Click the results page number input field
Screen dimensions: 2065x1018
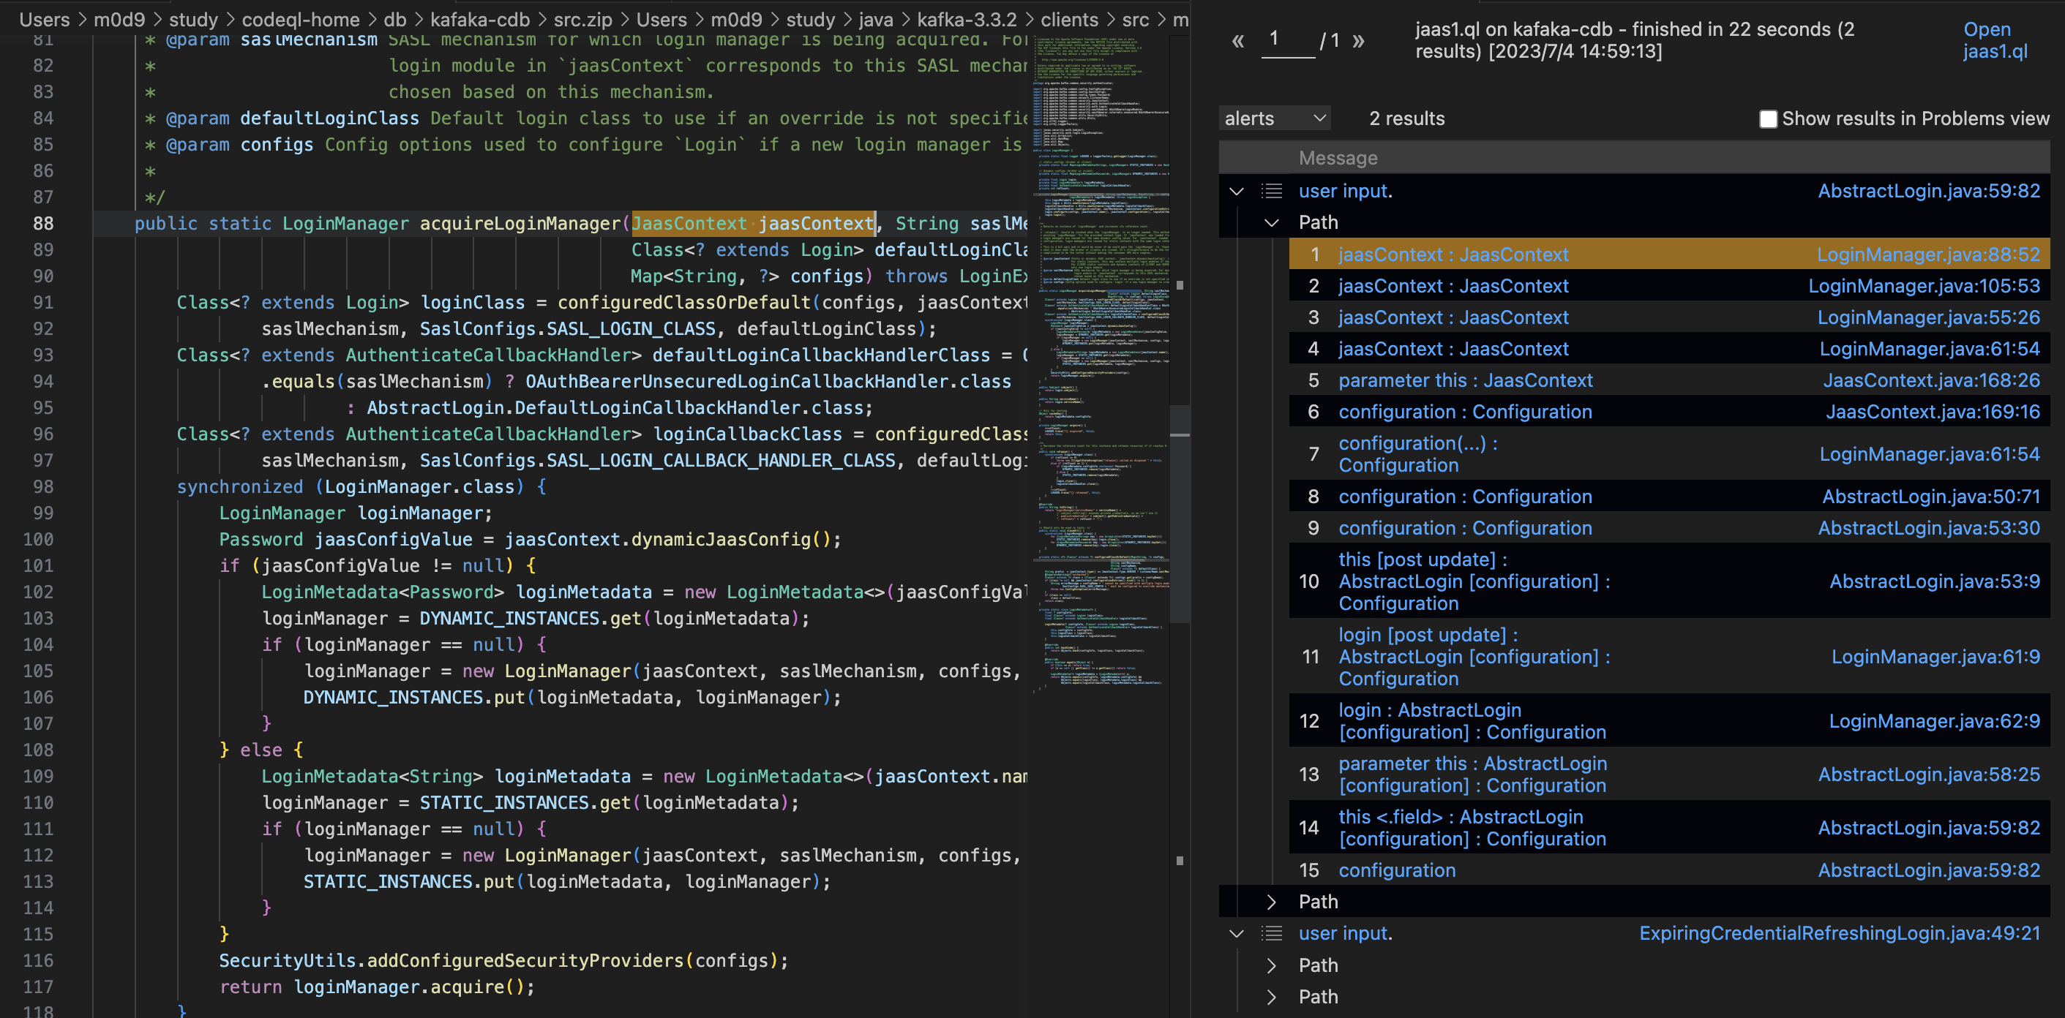(x=1288, y=40)
